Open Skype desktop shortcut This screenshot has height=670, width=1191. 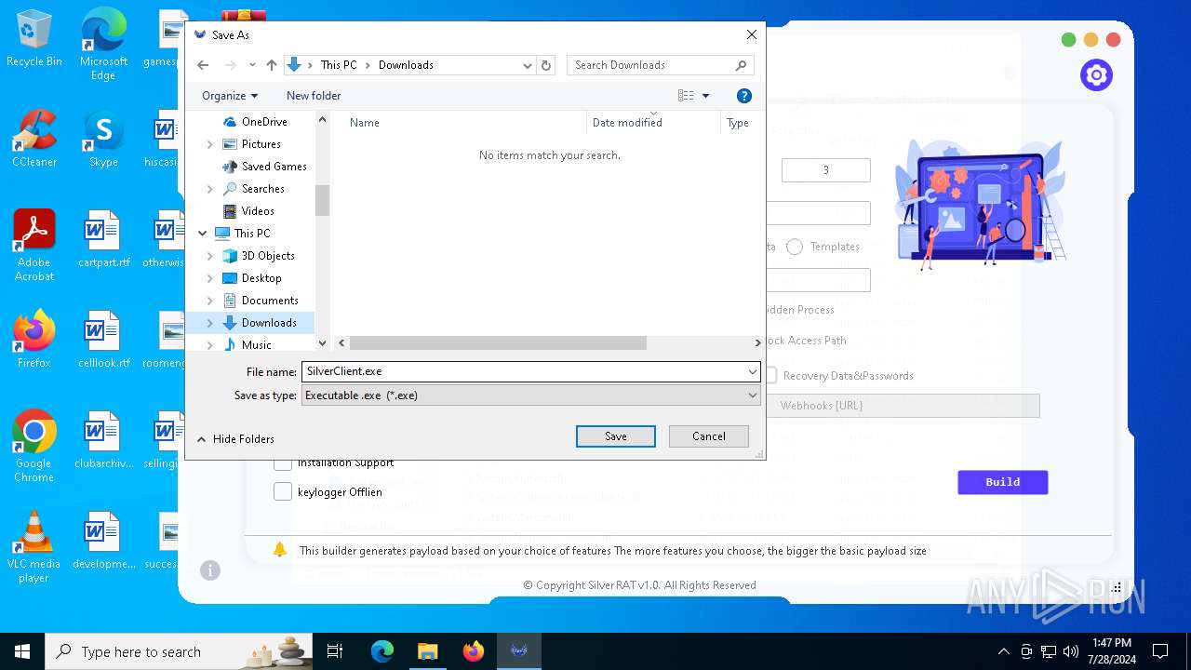(x=103, y=140)
